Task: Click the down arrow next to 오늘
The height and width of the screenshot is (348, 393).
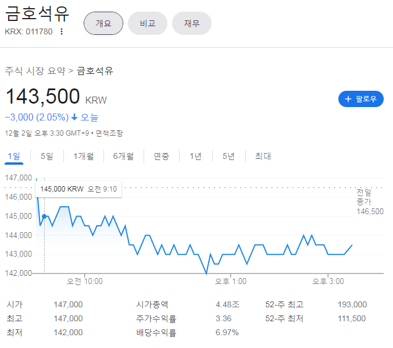Action: click(x=74, y=117)
